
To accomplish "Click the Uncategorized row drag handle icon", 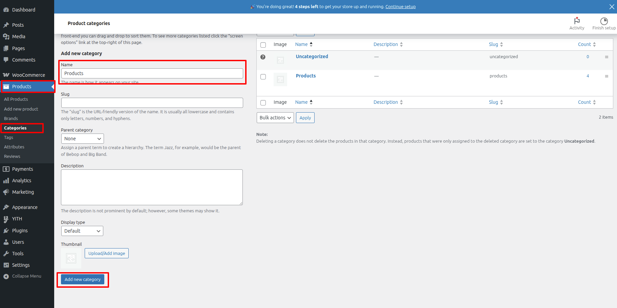I will click(607, 57).
